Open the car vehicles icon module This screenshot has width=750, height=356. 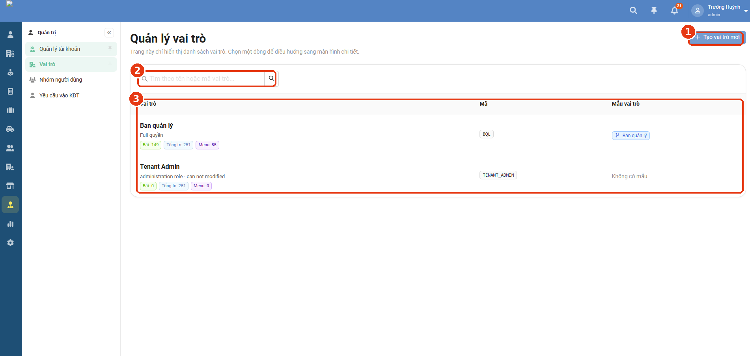tap(11, 129)
